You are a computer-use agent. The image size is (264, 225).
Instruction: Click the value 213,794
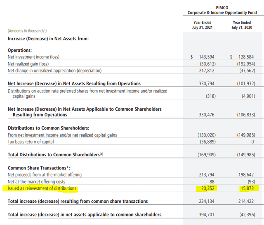pyautogui.click(x=207, y=175)
